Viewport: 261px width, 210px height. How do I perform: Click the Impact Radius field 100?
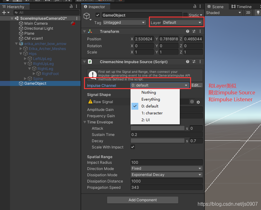tap(167, 162)
